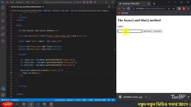The height and width of the screenshot is (107, 191).
Task: Close the focus() and blur() Method.html tab
Action: tap(43, 7)
